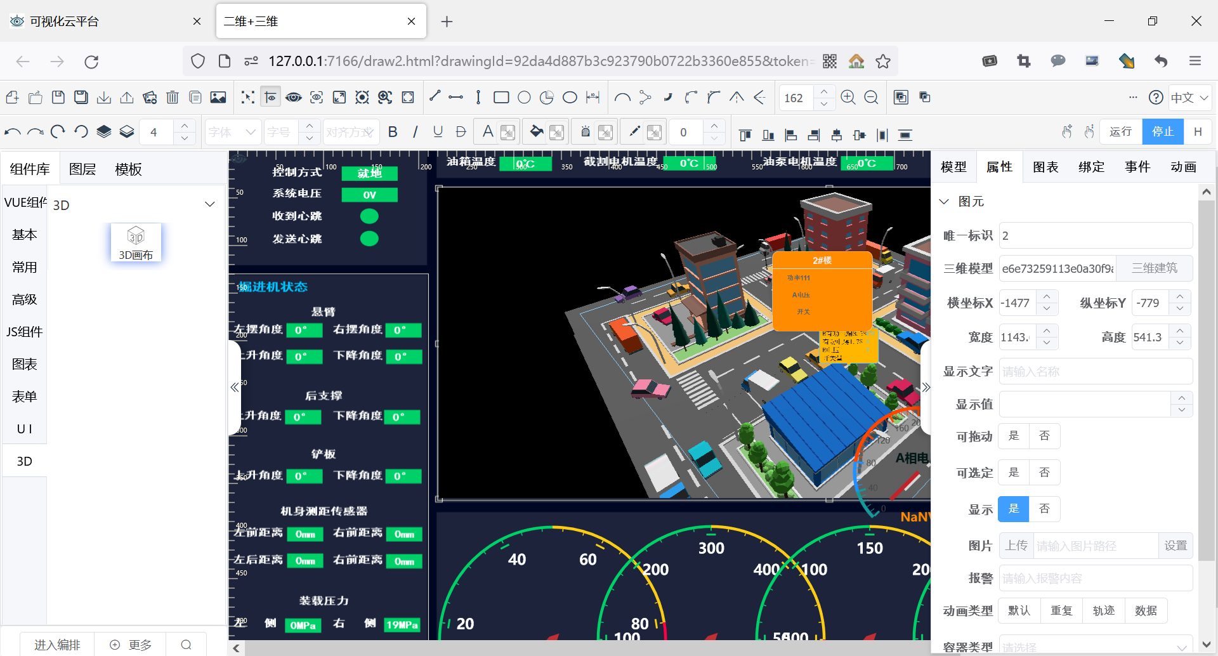Open the fill color swatch
The image size is (1218, 656).
coord(556,132)
